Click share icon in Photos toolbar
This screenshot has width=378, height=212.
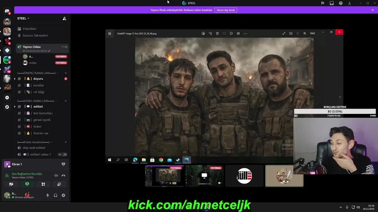click(x=238, y=34)
